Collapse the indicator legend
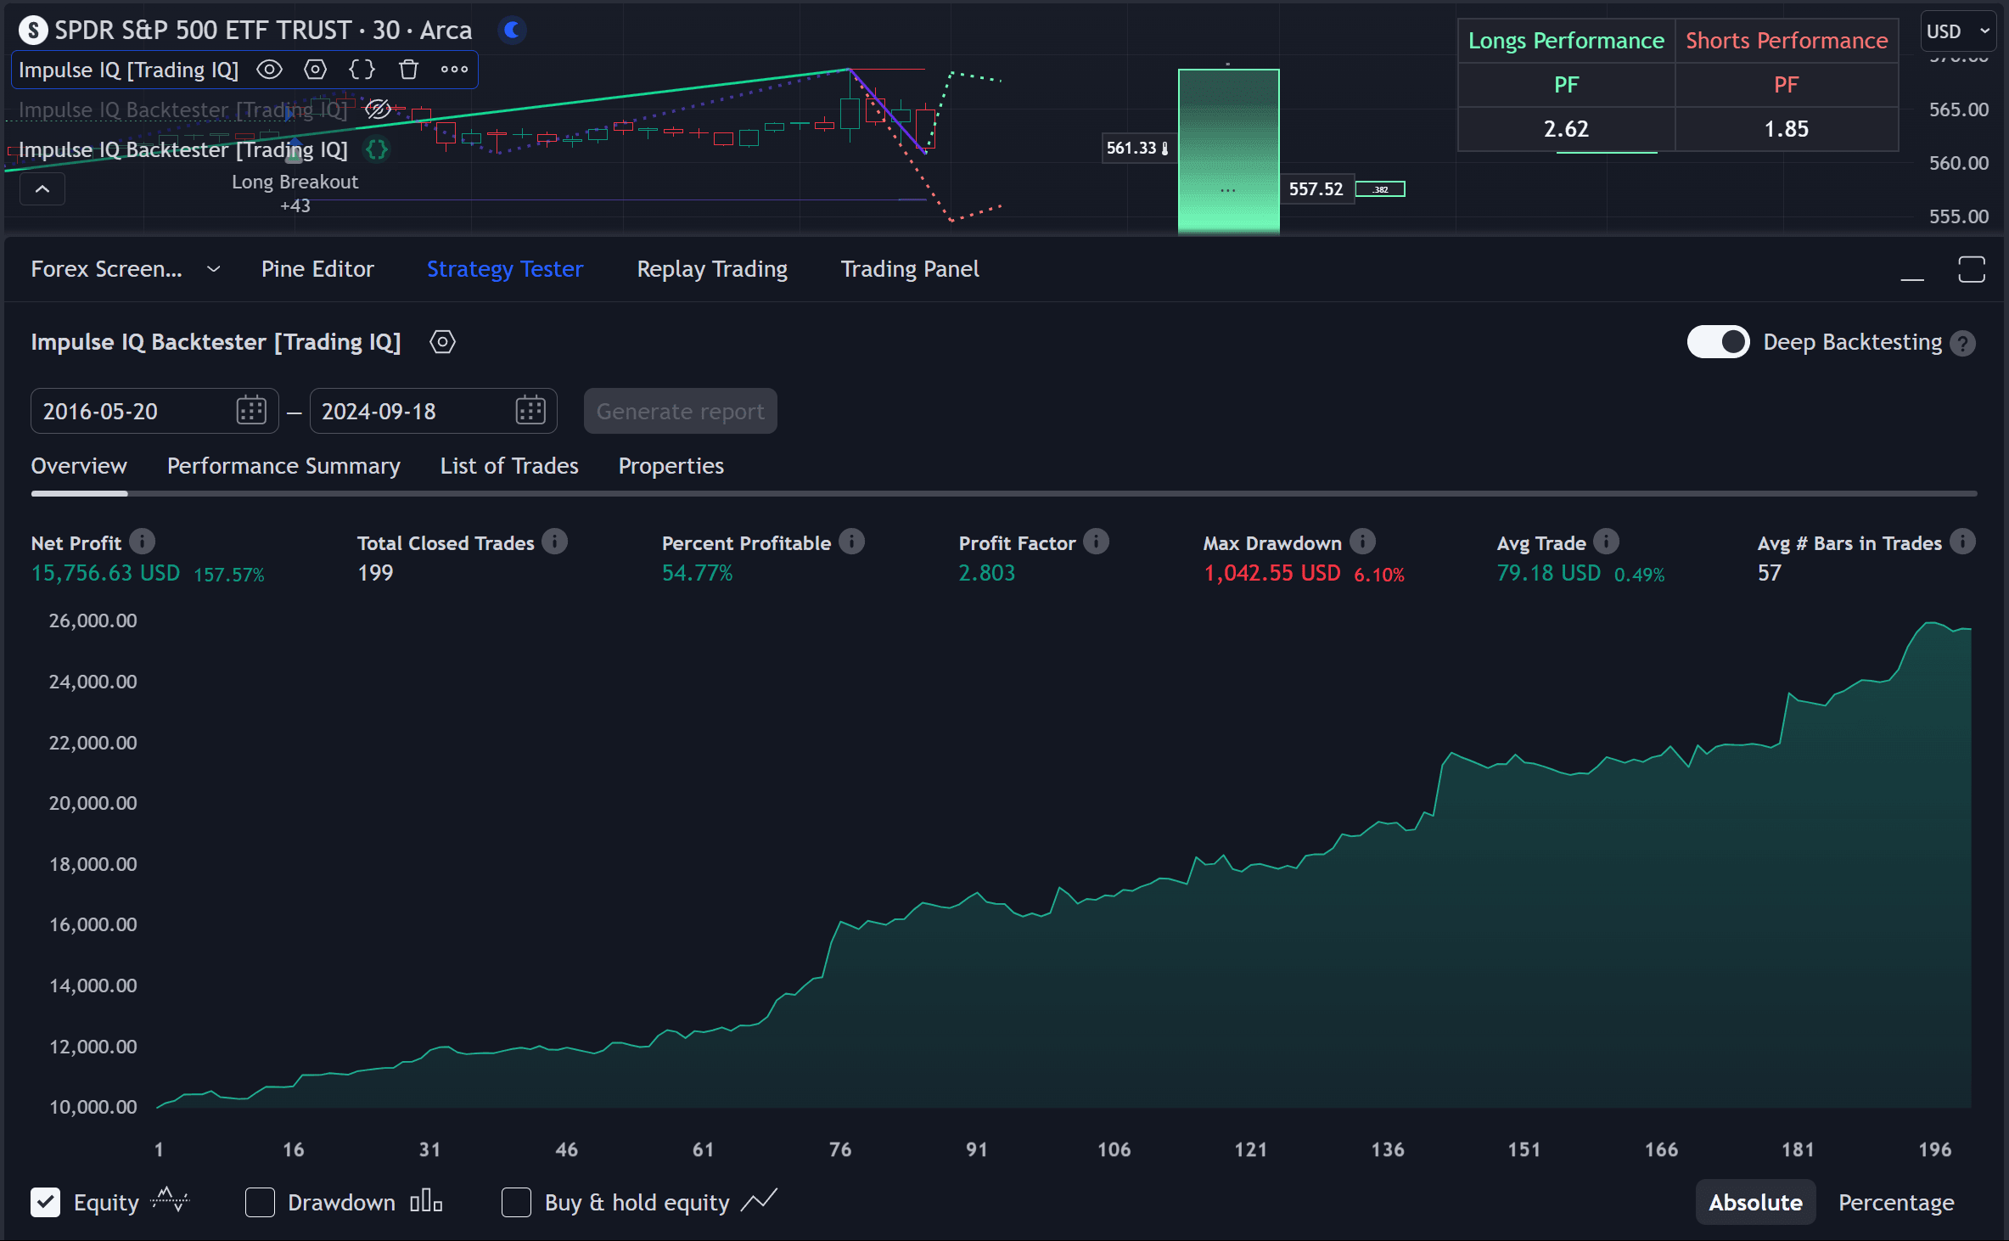 (x=42, y=188)
